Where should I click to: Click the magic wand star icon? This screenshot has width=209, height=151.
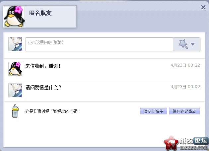click(x=183, y=44)
